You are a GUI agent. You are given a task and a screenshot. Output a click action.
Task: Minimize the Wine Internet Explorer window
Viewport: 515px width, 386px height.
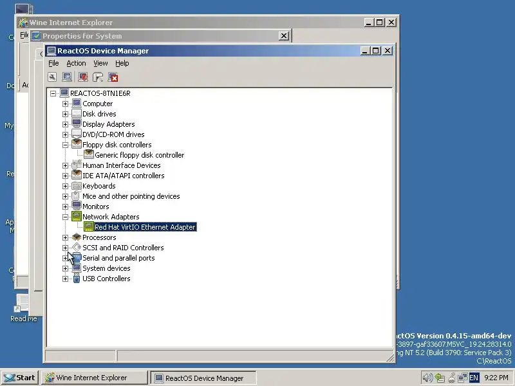(x=368, y=23)
